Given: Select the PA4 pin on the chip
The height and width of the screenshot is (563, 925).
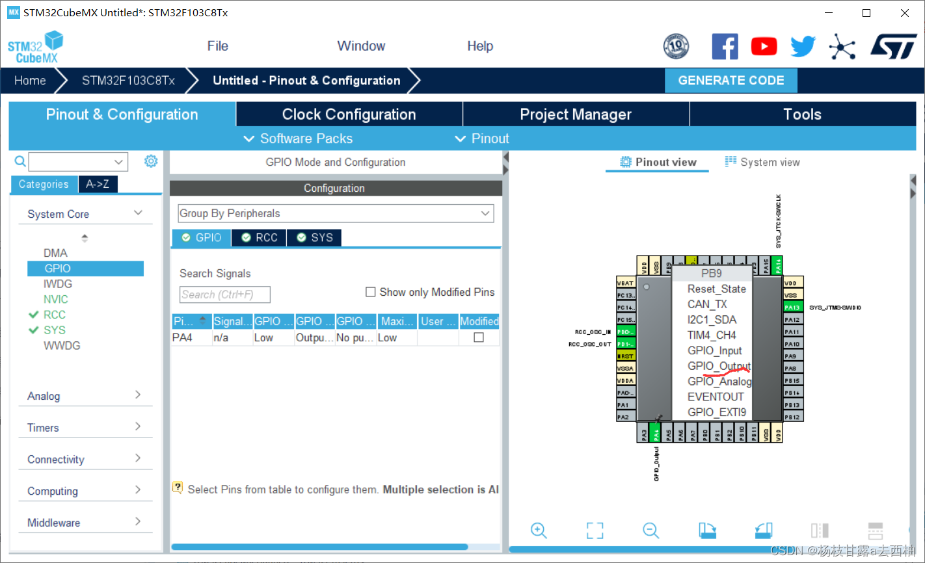Looking at the screenshot, I should click(x=656, y=432).
